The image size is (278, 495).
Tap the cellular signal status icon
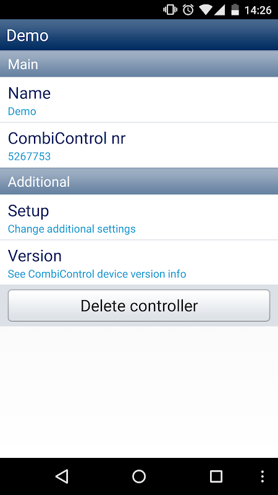(219, 10)
